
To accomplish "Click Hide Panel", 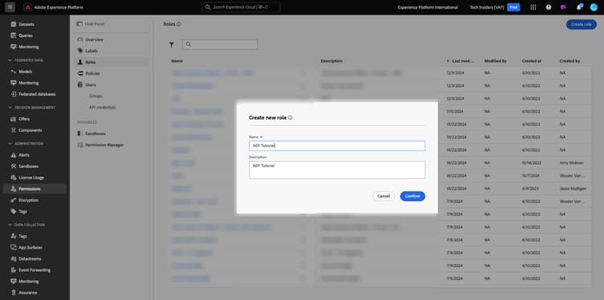I will pos(91,24).
